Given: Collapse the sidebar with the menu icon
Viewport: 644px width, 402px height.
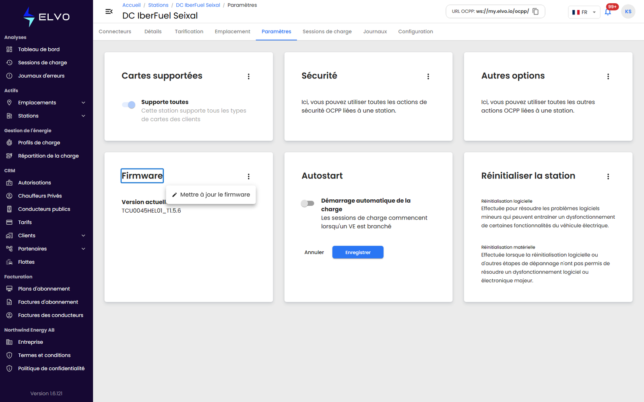Looking at the screenshot, I should click(x=109, y=12).
